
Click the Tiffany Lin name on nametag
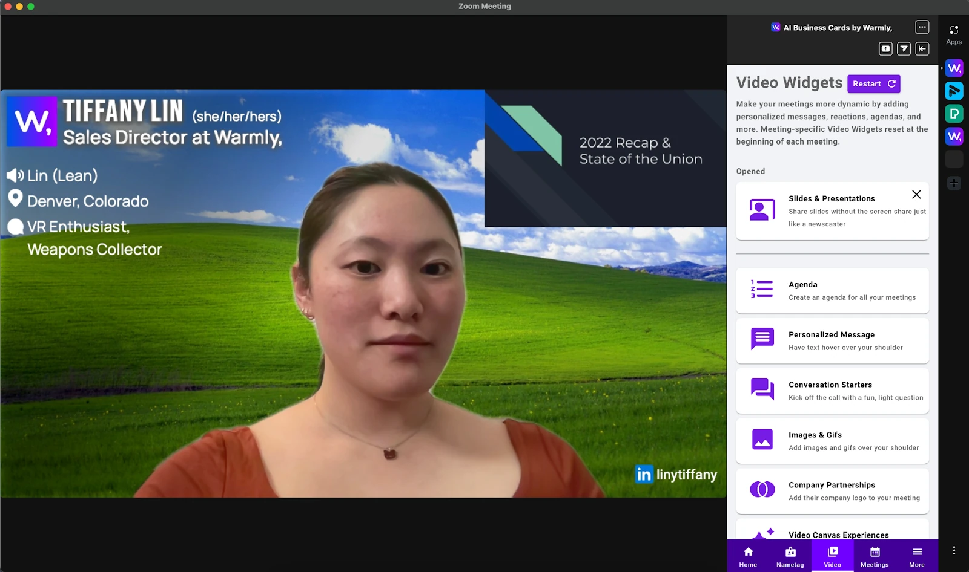click(x=122, y=111)
